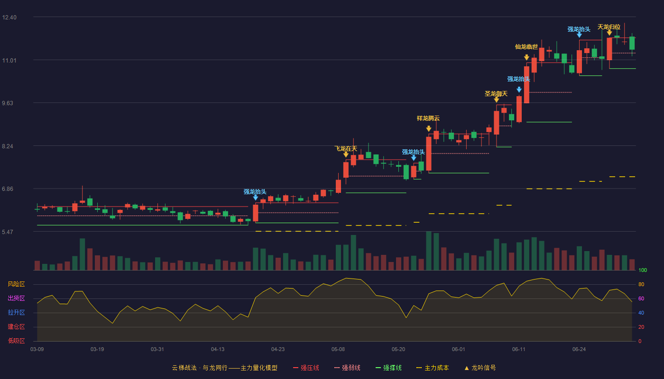Click the 20 indicator scale value

(641, 327)
